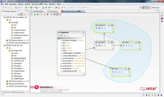Select SnailShell.java in Package Explorer
Viewport: 164px width, 97px height.
click(19, 79)
